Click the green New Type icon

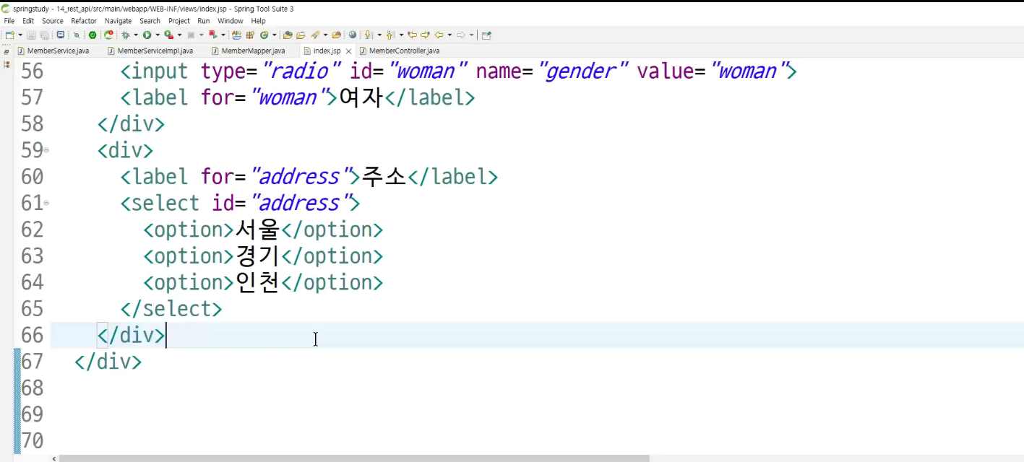(264, 35)
